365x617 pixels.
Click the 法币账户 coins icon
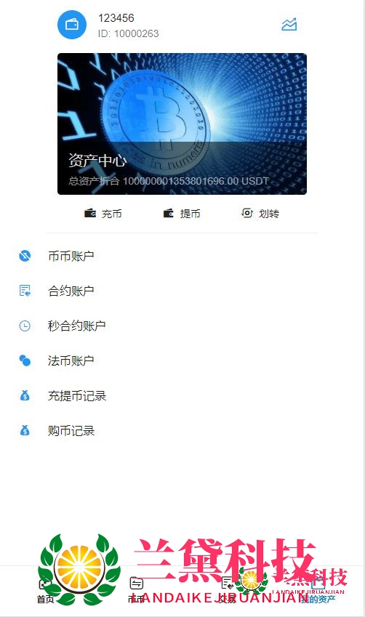pyautogui.click(x=25, y=360)
